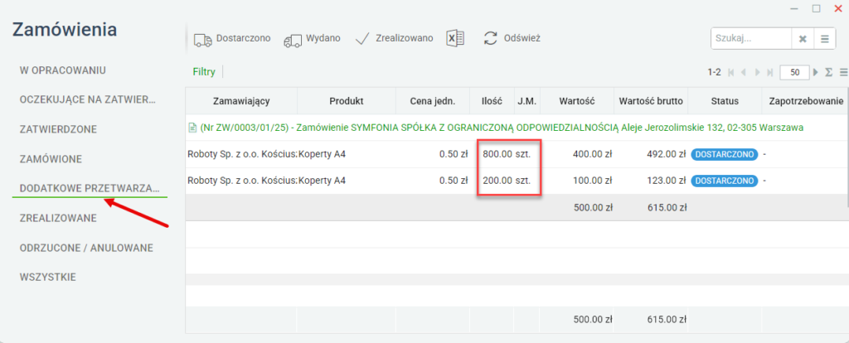The width and height of the screenshot is (849, 343).
Task: Select ZATWIERDZONE section
Action: click(x=58, y=130)
